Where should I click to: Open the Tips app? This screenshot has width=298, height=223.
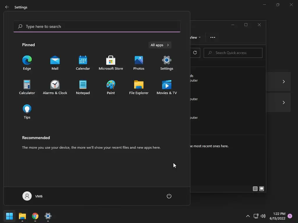point(27,112)
